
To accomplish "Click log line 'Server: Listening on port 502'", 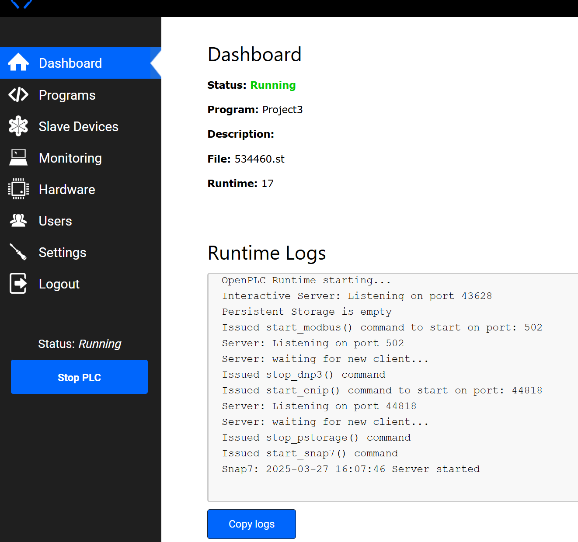I will tap(313, 343).
